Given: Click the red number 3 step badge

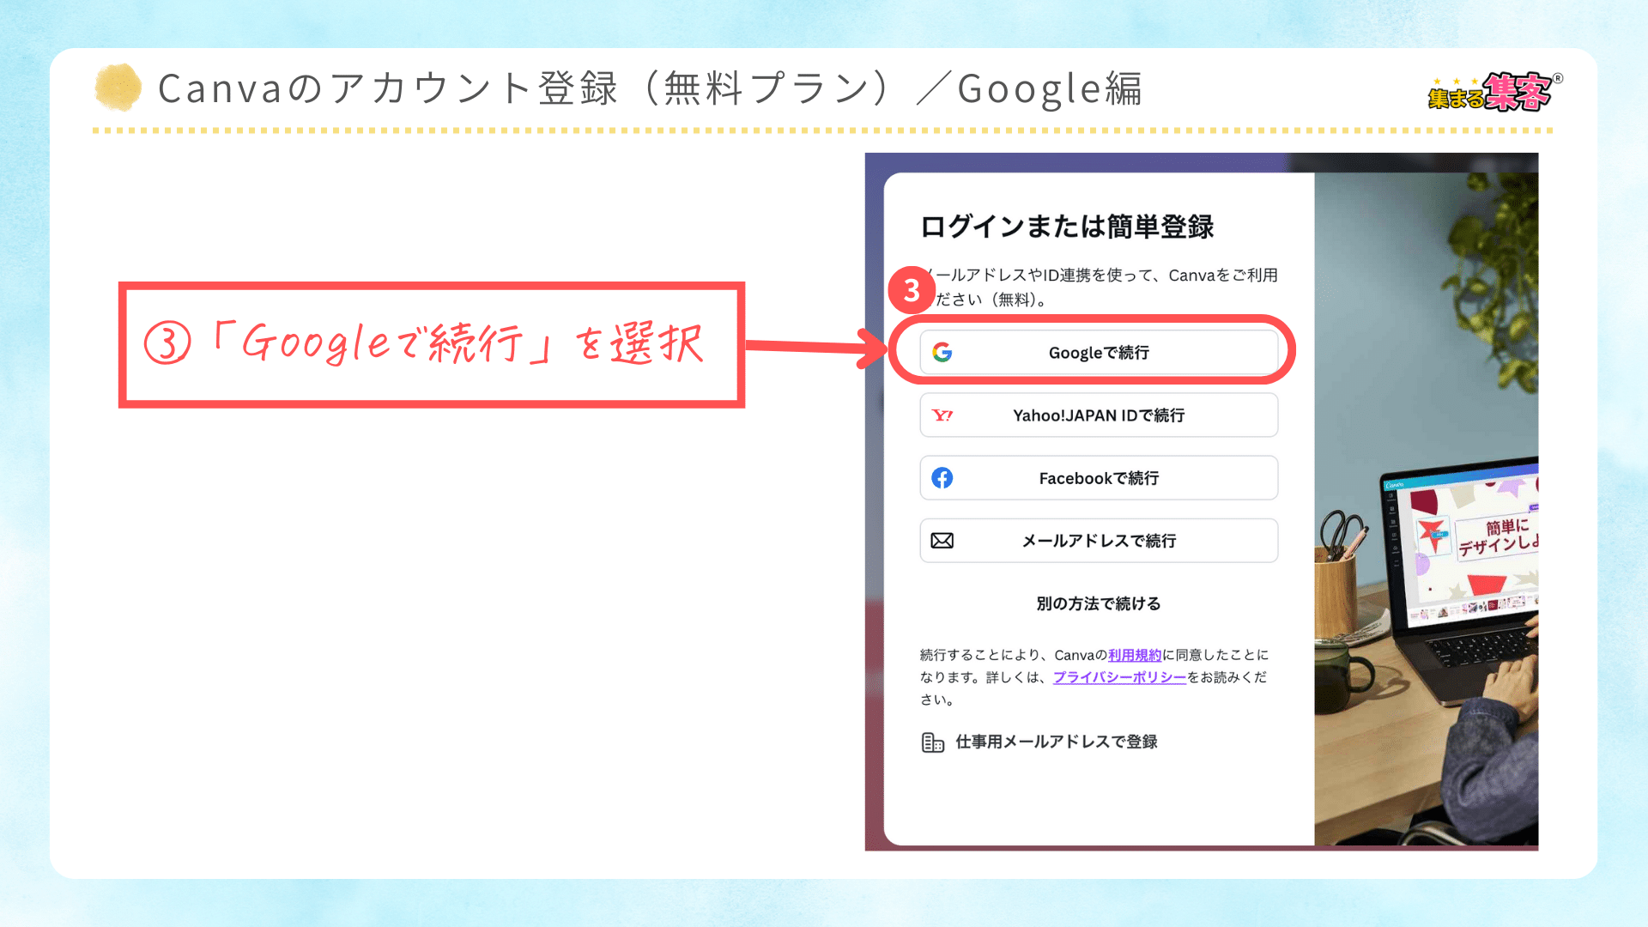Looking at the screenshot, I should [911, 291].
